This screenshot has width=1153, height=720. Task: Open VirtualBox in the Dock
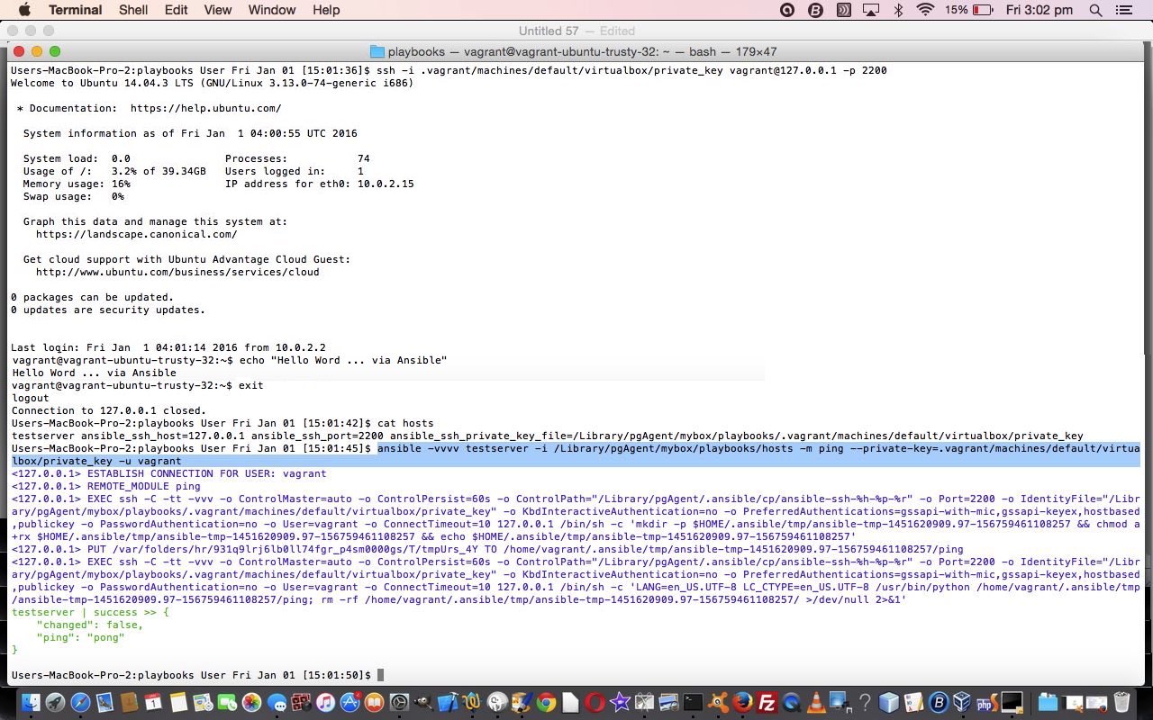click(x=962, y=702)
